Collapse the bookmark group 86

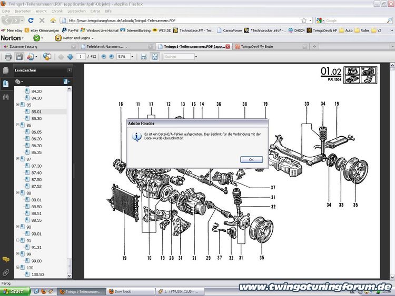pos(18,125)
